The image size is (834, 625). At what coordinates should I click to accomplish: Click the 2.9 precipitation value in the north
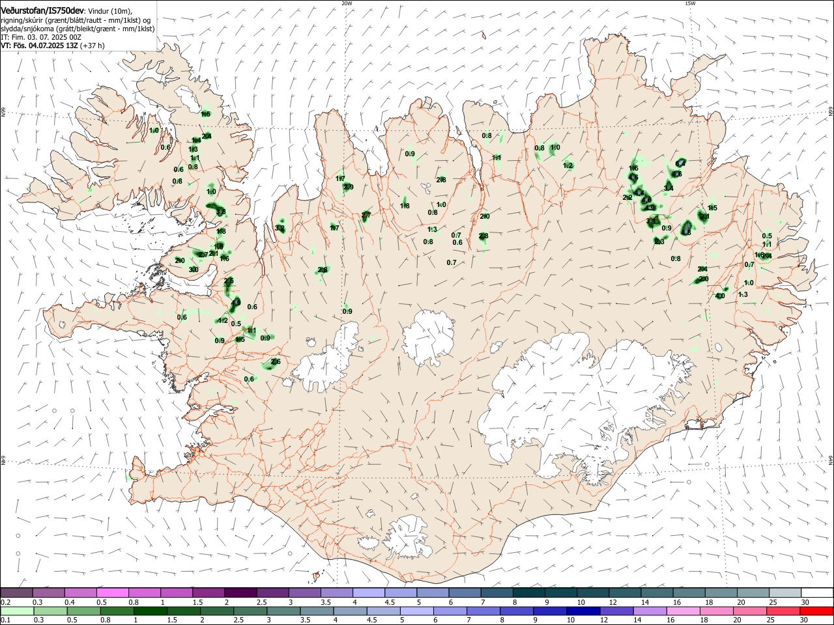pyautogui.click(x=349, y=187)
